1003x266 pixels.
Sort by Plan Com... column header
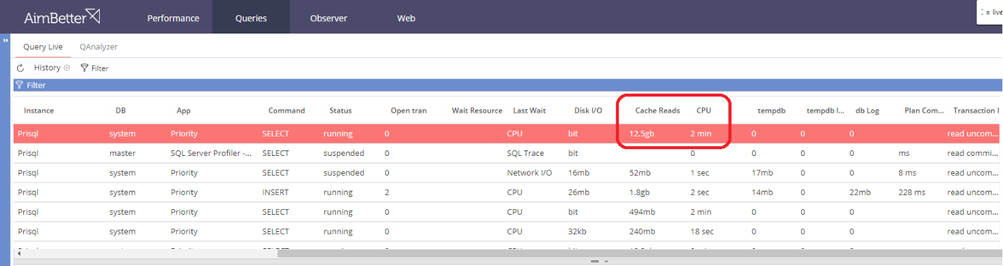coord(924,110)
